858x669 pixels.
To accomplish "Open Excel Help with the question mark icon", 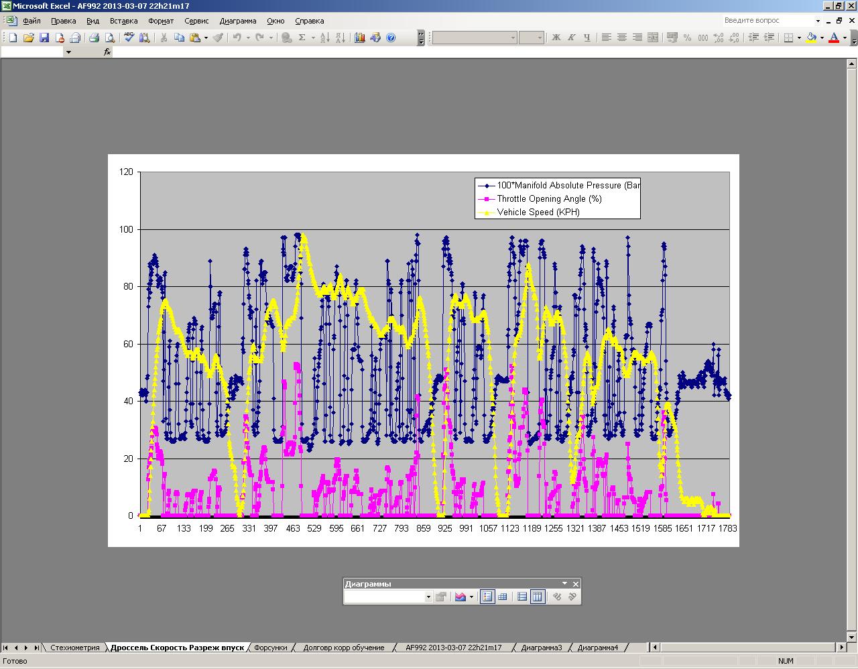I will (391, 38).
